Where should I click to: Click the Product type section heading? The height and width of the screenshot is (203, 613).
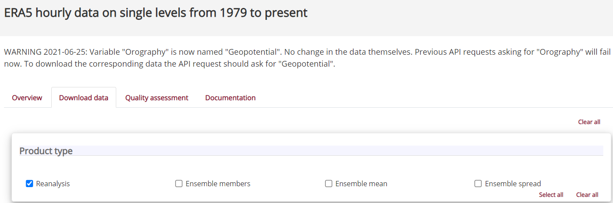point(46,151)
